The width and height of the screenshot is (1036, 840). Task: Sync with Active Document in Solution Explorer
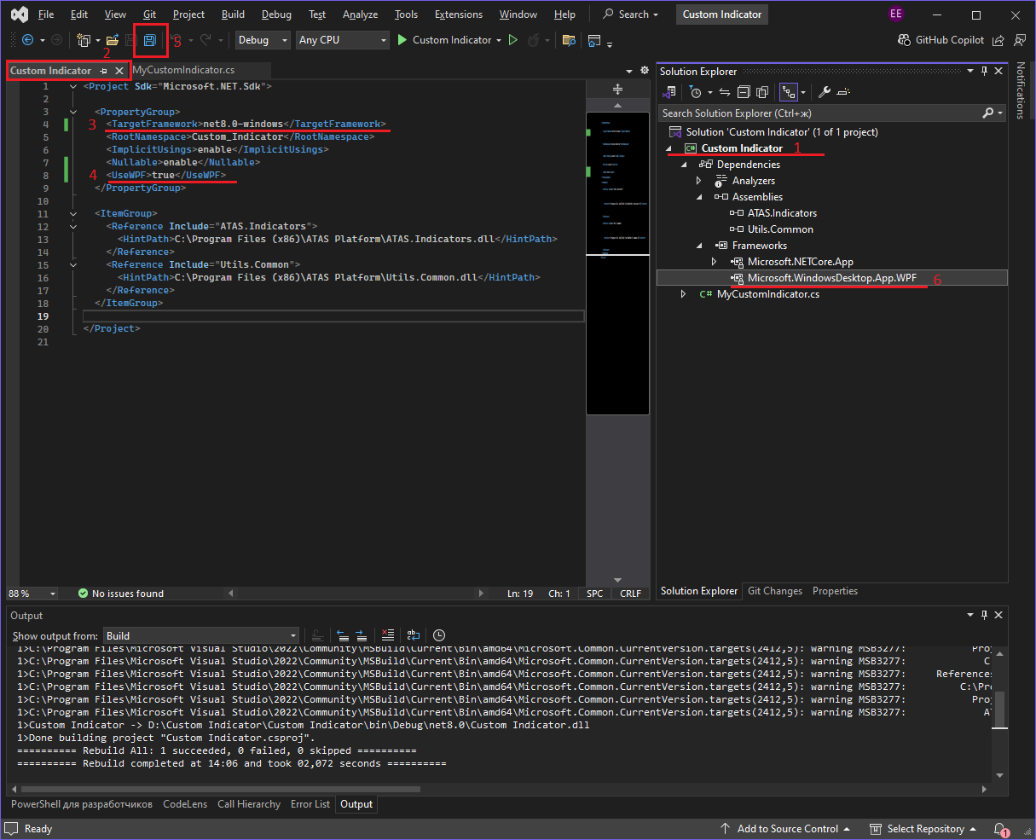pyautogui.click(x=725, y=92)
